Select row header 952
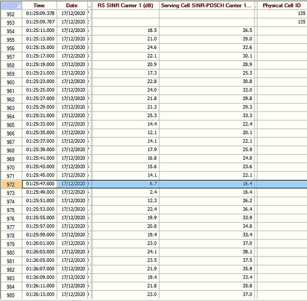This screenshot has height=301, width=307. point(11,14)
